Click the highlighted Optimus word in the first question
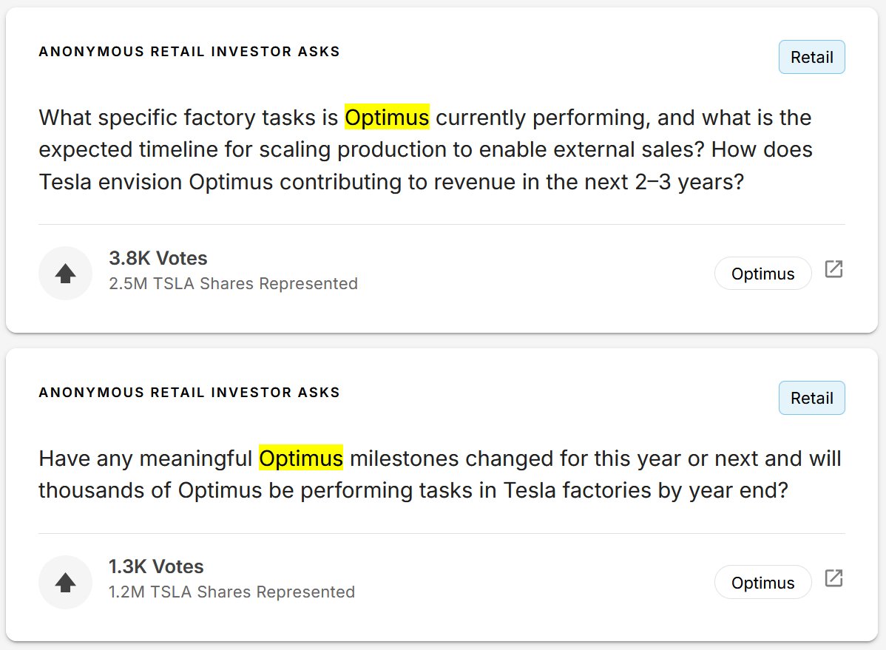 (x=387, y=118)
